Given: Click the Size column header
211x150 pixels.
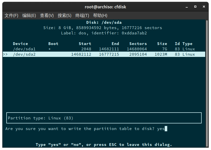Looking at the screenshot, I should tap(162, 44).
